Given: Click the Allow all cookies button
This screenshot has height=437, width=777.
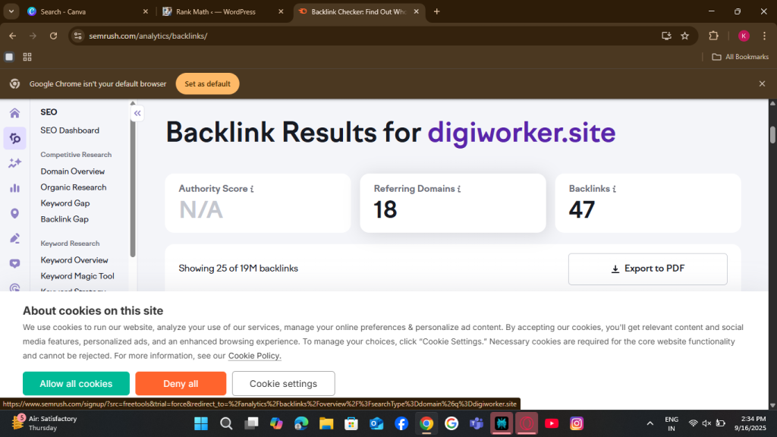Looking at the screenshot, I should (x=76, y=384).
